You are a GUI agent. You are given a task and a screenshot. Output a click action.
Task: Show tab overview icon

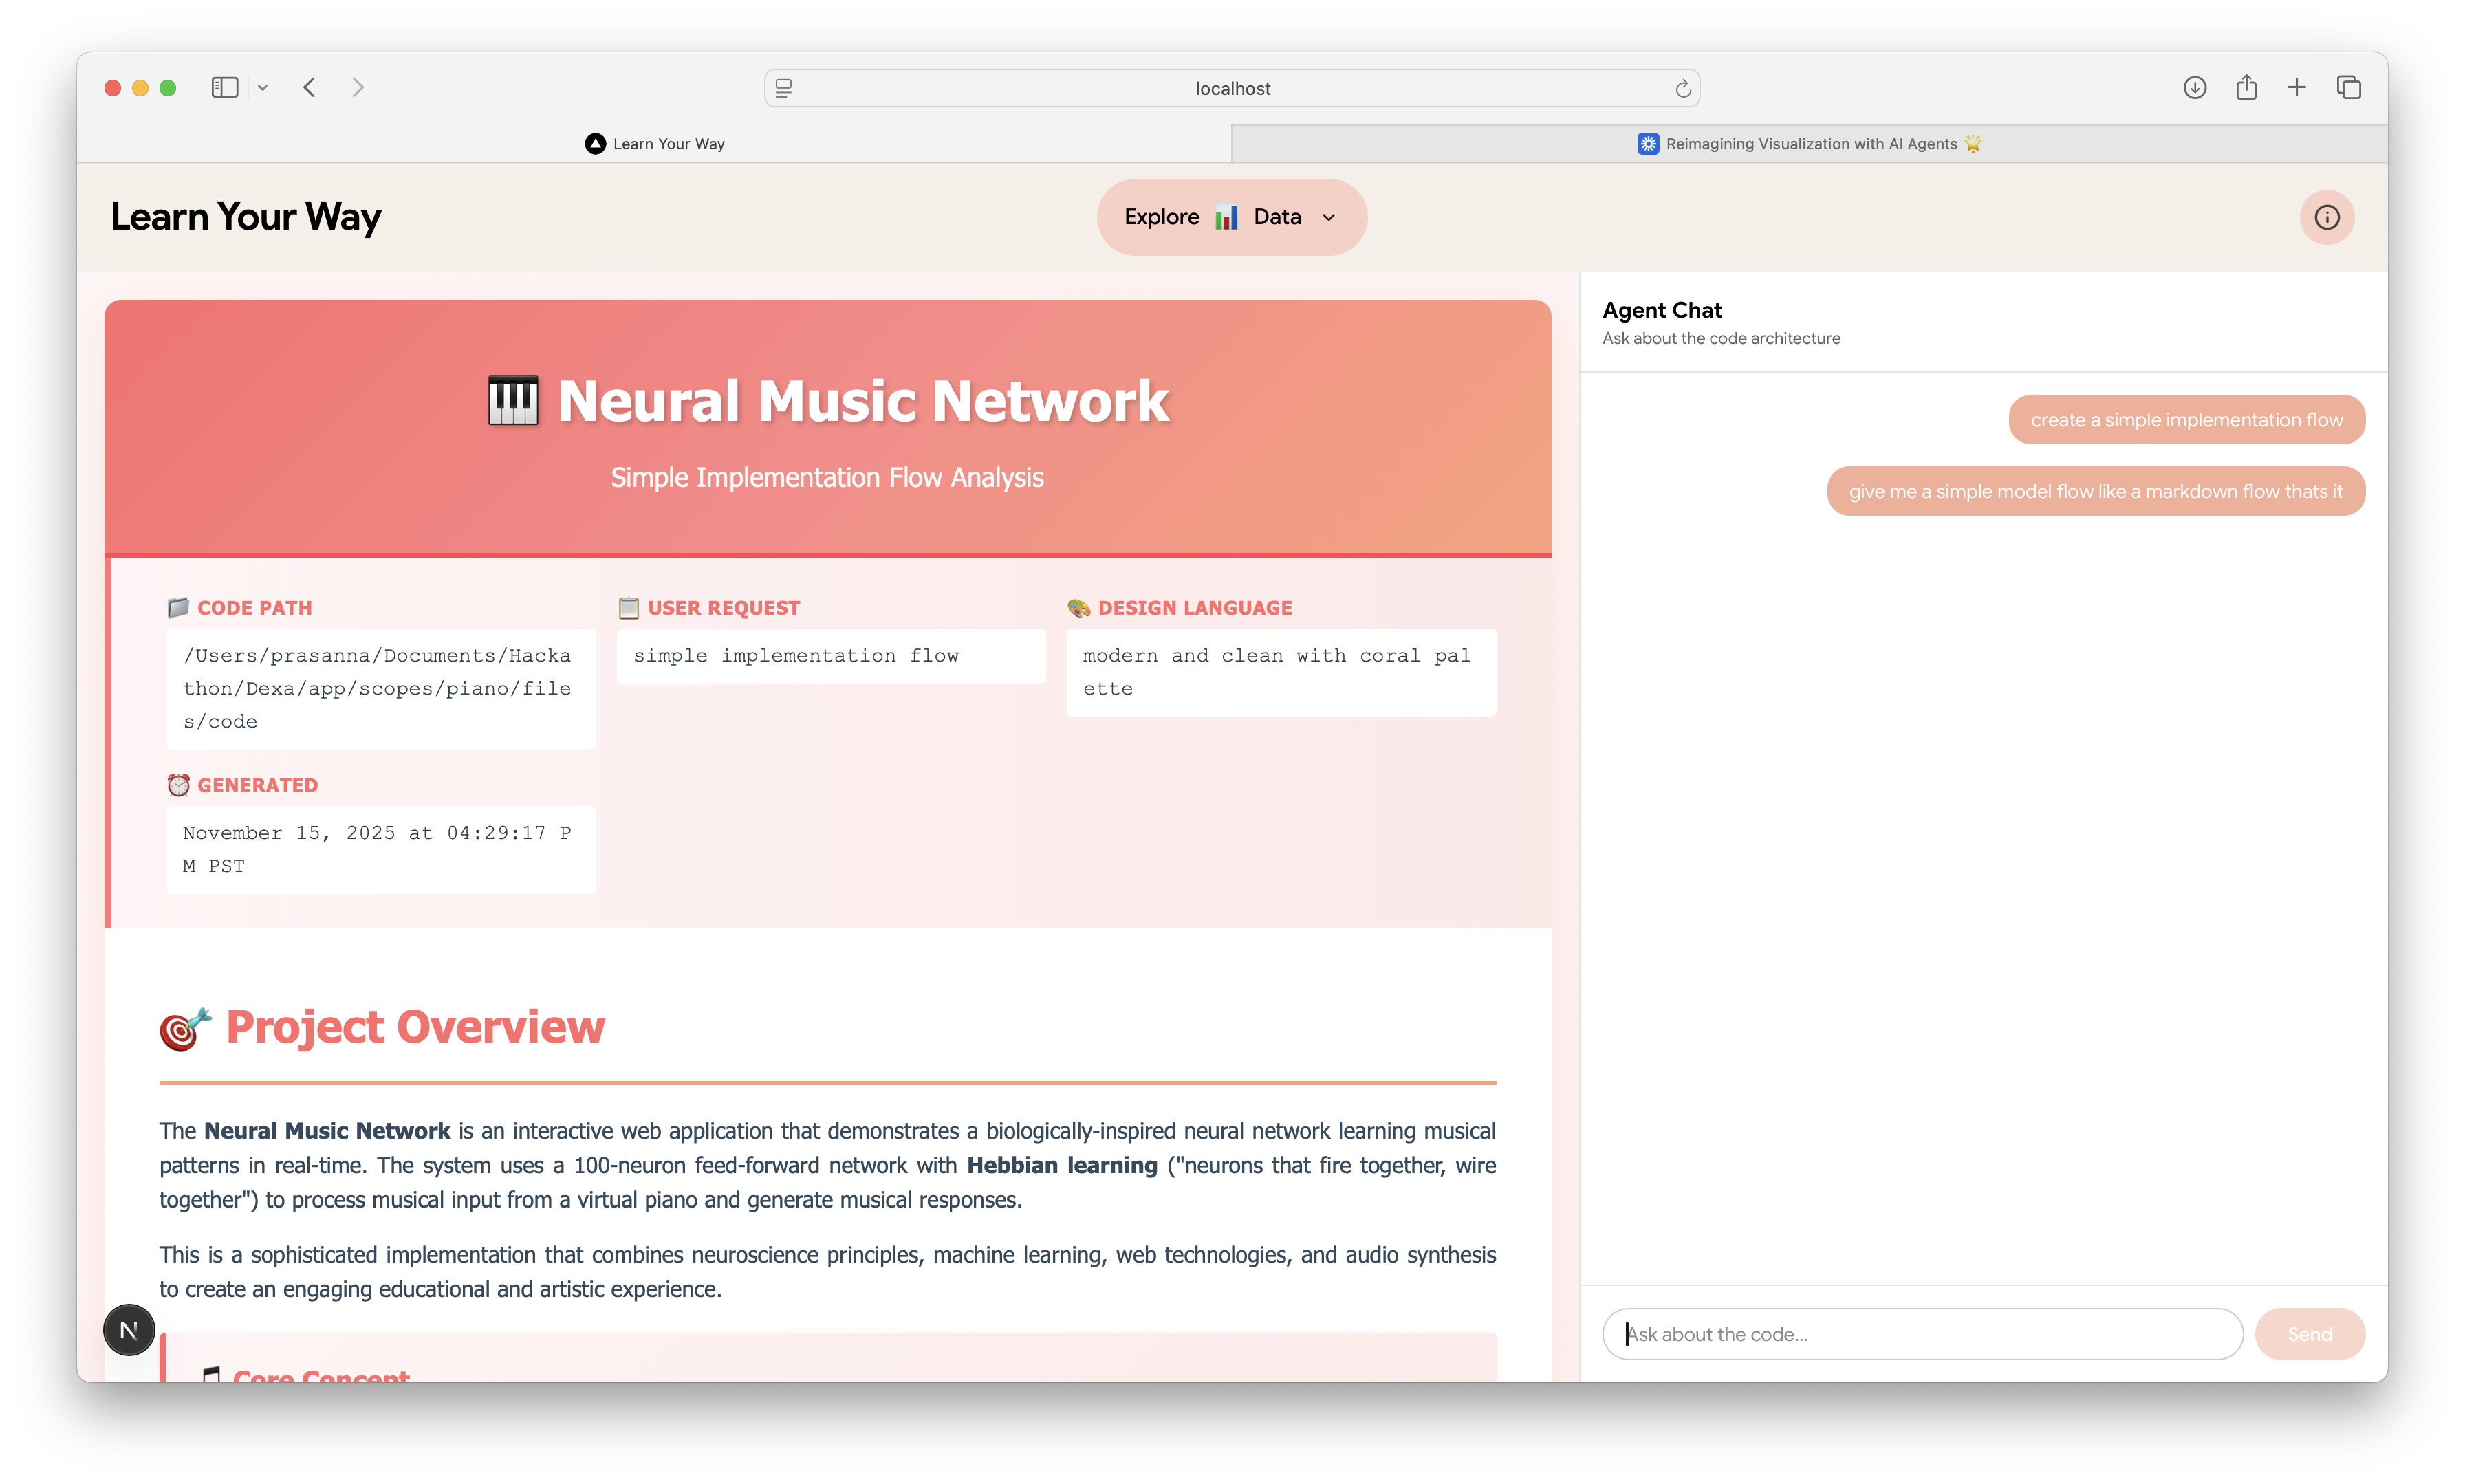coord(2348,88)
